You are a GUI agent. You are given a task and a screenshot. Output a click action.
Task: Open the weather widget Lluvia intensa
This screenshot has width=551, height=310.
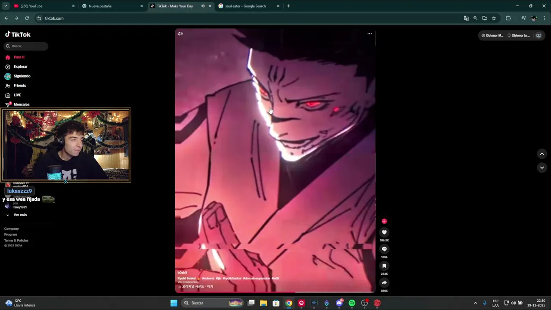coord(20,303)
